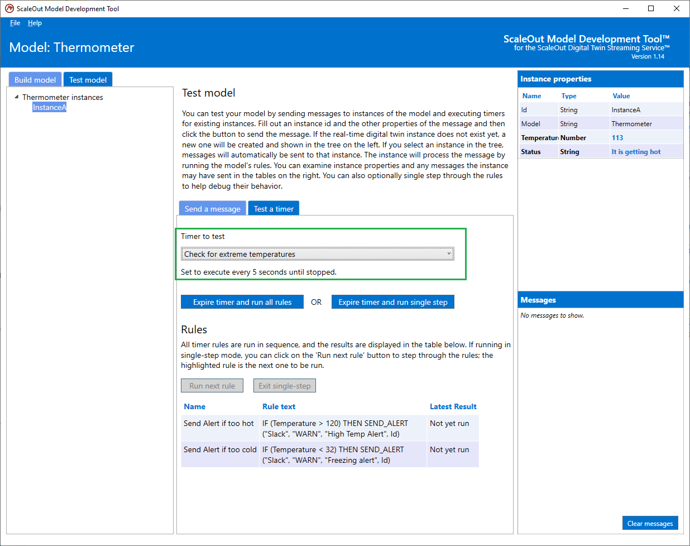
Task: Click the properties Type column header
Action: (x=569, y=96)
